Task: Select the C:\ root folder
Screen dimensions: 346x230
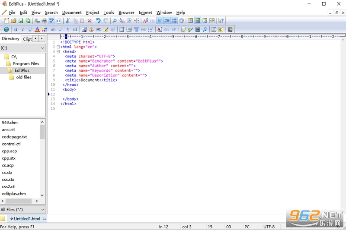Action: pos(14,57)
